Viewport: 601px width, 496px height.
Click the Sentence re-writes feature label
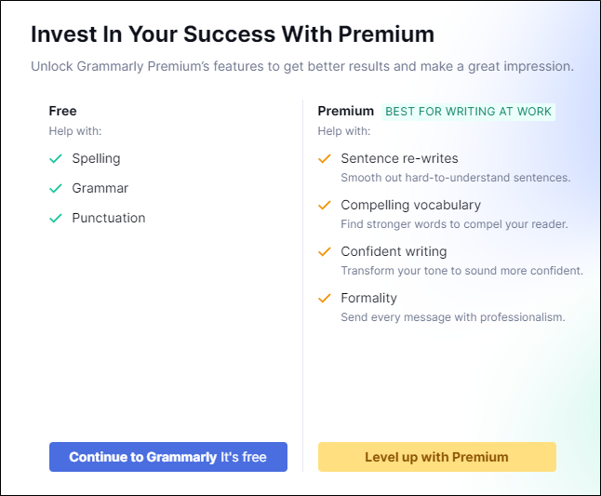pyautogui.click(x=399, y=158)
